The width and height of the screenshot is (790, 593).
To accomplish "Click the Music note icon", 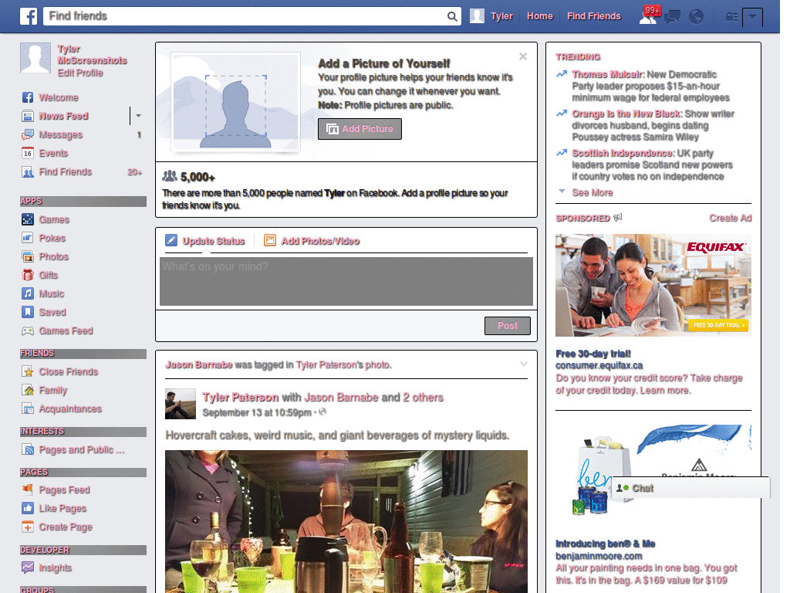I will pyautogui.click(x=28, y=293).
